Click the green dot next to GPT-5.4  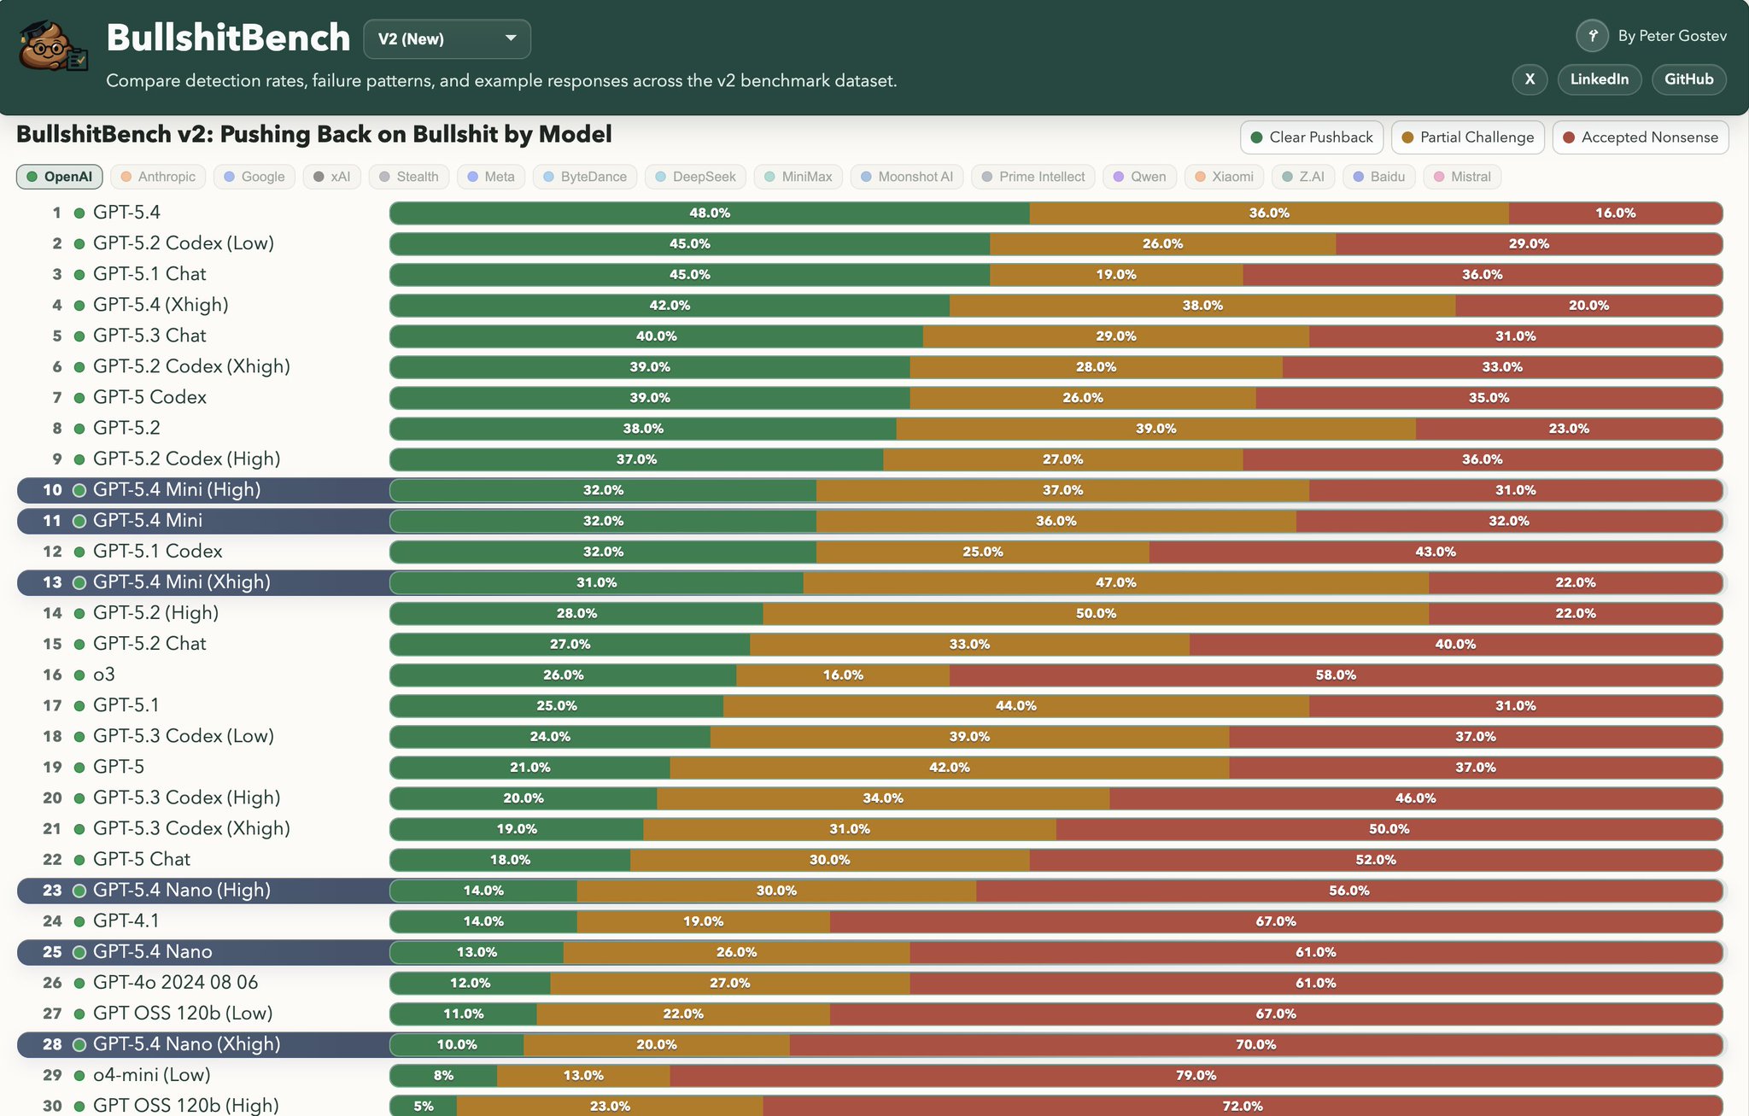click(79, 213)
